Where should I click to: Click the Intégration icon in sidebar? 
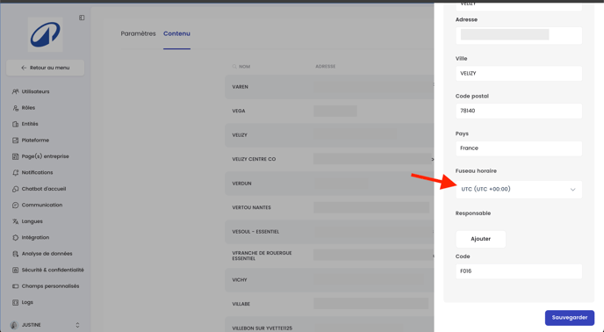point(15,237)
